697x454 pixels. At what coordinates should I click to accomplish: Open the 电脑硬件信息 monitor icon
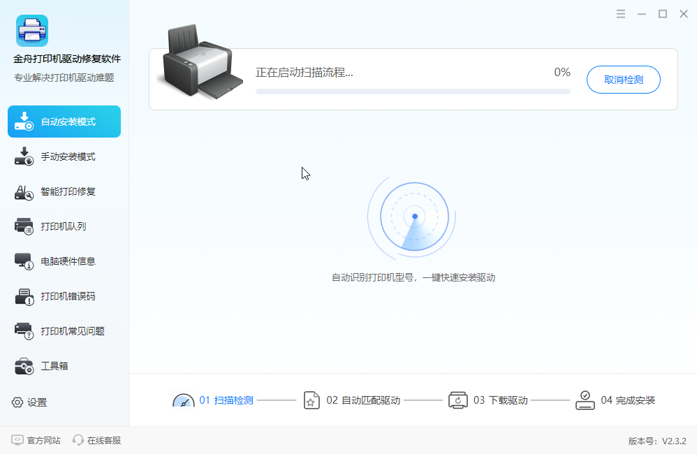24,261
